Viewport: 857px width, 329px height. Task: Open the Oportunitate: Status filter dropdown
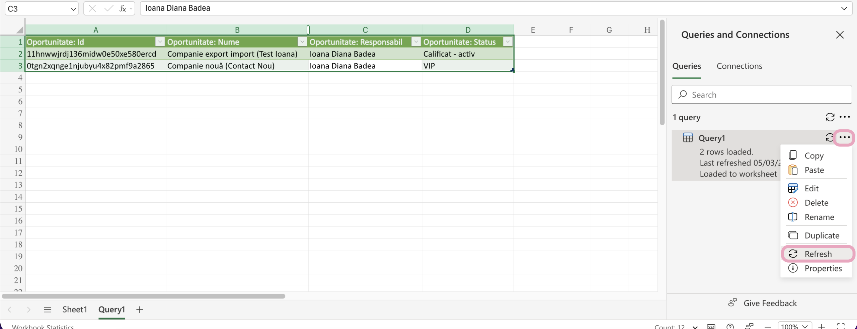508,42
